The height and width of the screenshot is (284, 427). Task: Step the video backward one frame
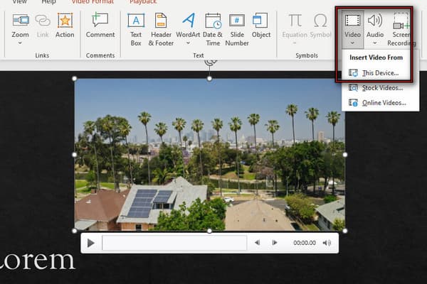click(258, 242)
